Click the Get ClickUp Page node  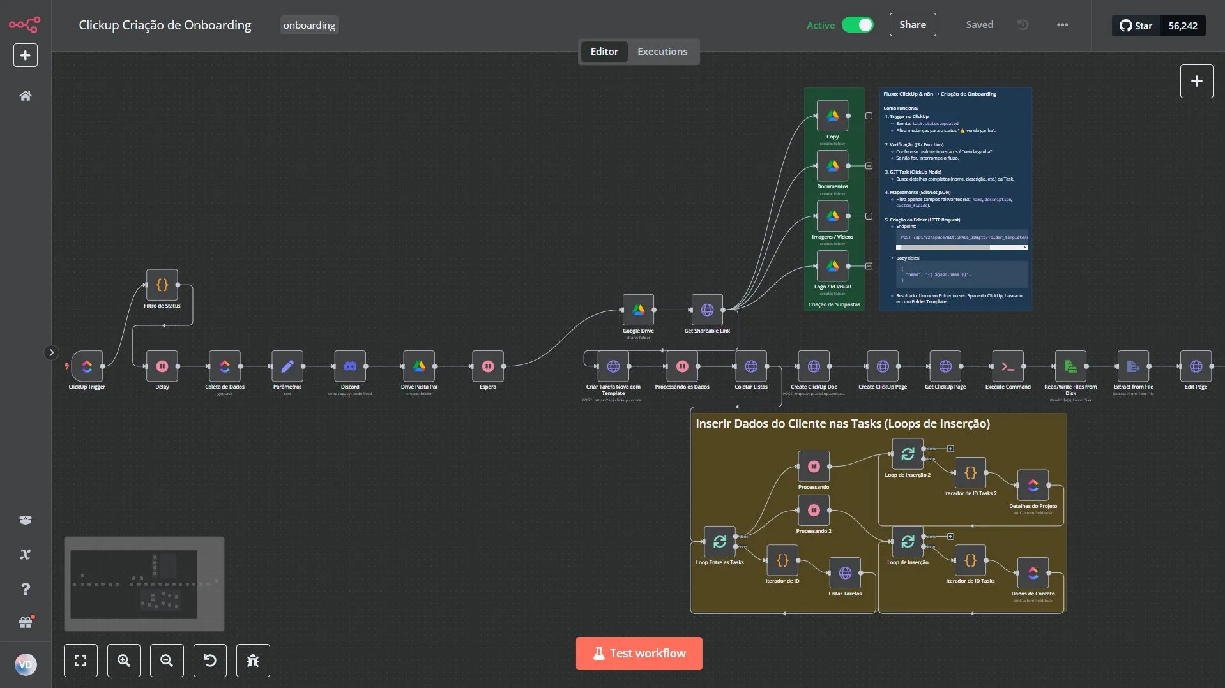point(945,366)
